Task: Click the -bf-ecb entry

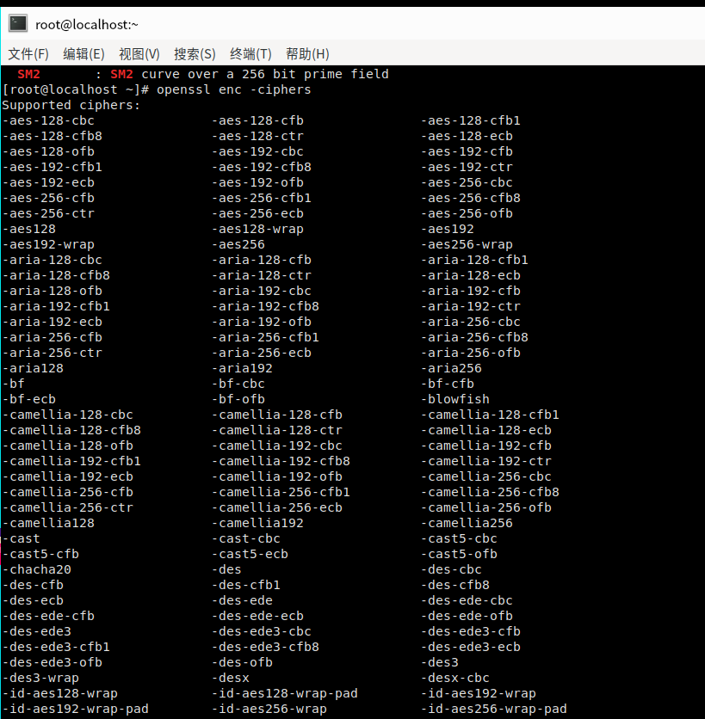Action: [29, 399]
